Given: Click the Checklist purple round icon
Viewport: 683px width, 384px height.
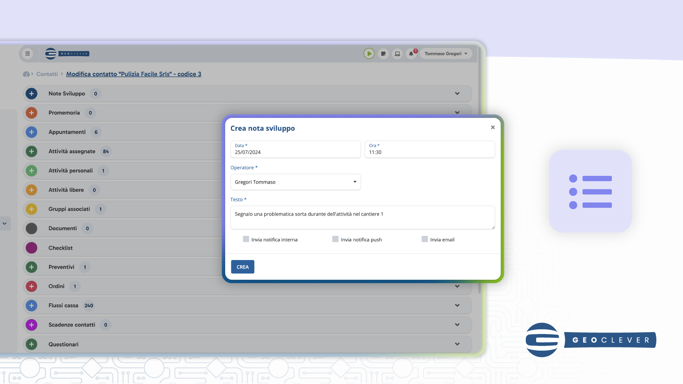Looking at the screenshot, I should [32, 248].
